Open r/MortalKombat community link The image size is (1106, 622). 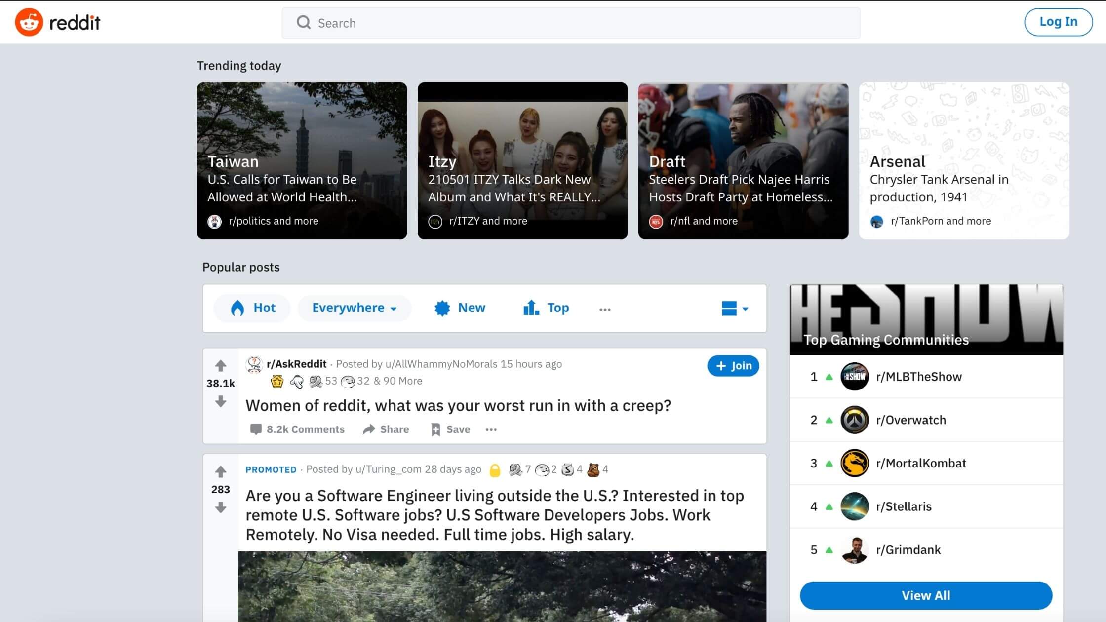point(921,464)
